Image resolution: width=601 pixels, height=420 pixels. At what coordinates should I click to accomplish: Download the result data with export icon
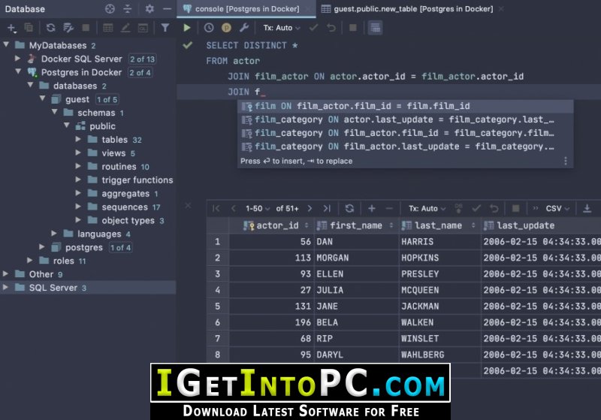coord(587,208)
